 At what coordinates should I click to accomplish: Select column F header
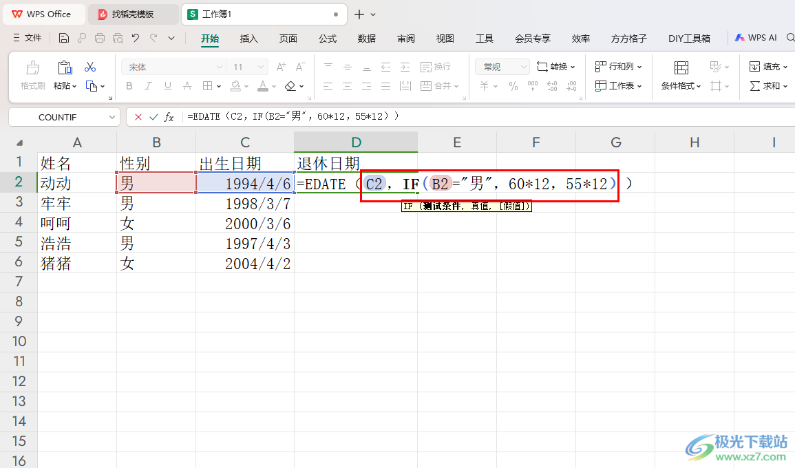536,142
